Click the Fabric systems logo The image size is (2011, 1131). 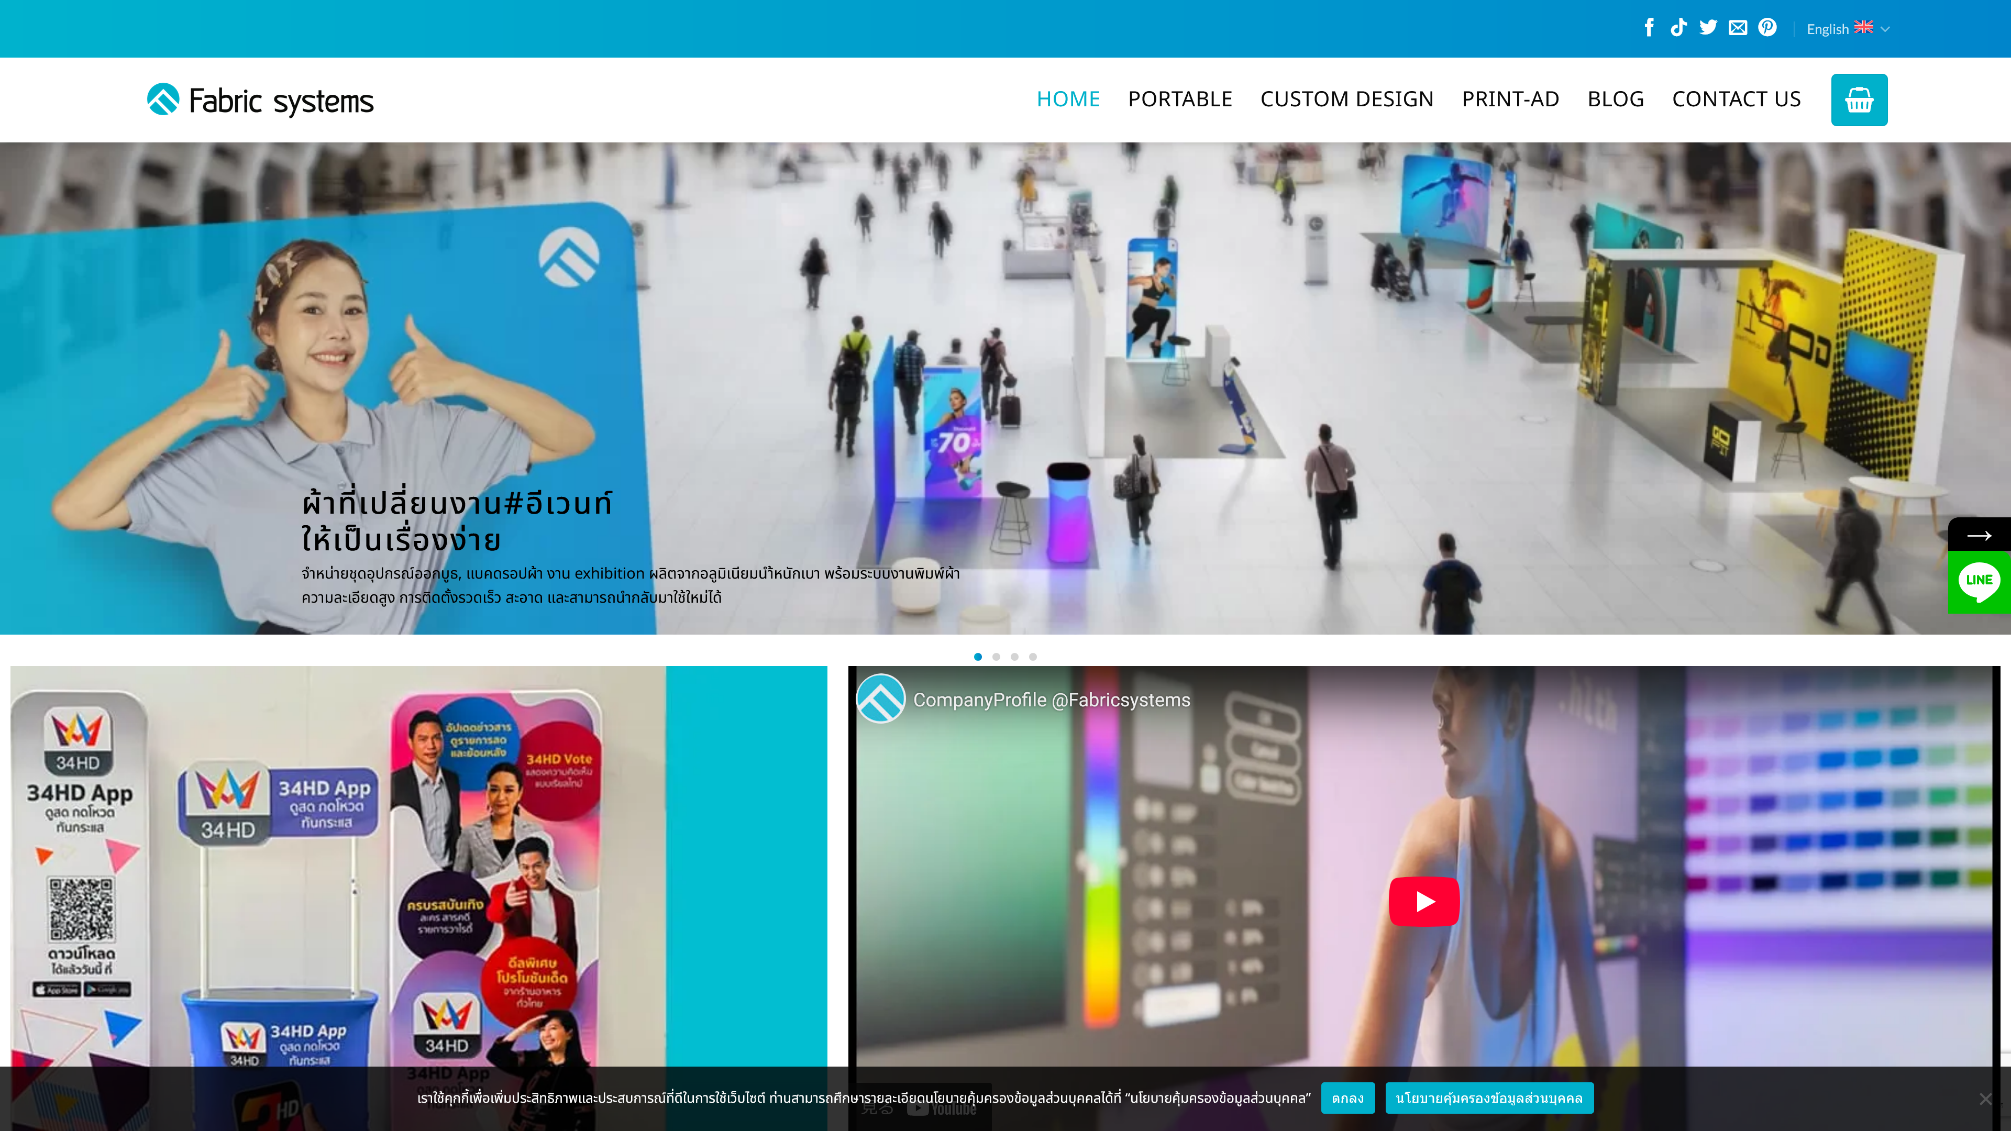point(261,100)
